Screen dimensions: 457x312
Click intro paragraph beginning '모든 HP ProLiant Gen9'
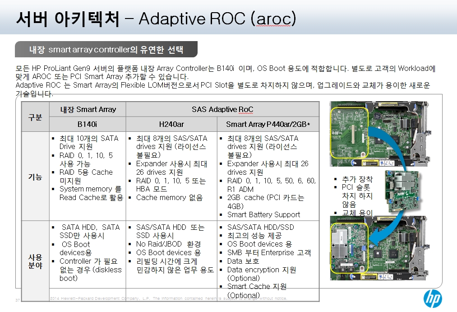pyautogui.click(x=225, y=73)
